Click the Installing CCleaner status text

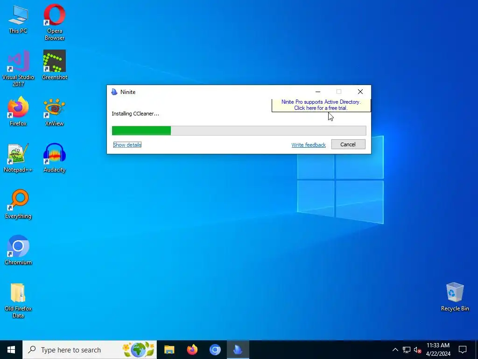pyautogui.click(x=135, y=114)
